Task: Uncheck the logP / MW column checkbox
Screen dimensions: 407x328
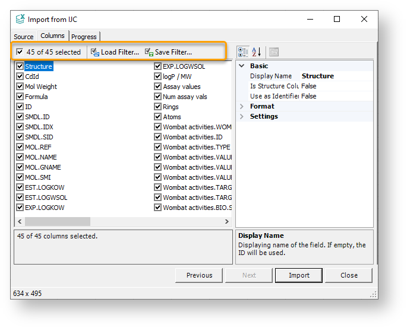Action: tap(158, 77)
